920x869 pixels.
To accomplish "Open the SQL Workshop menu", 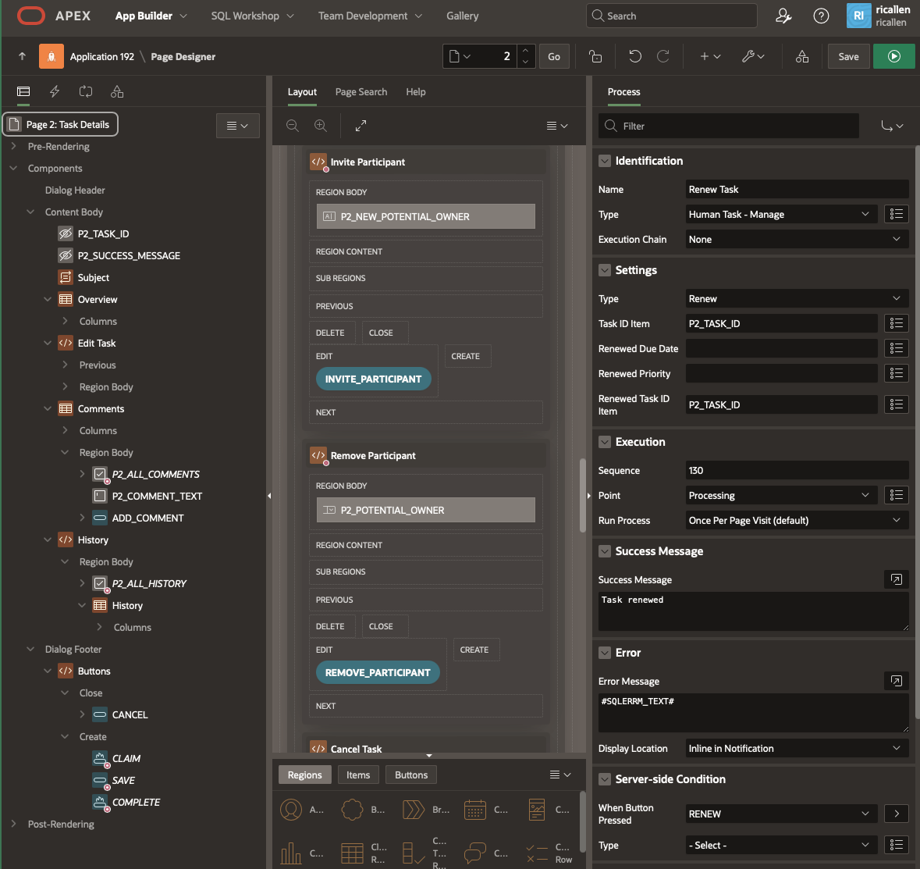I will 252,16.
